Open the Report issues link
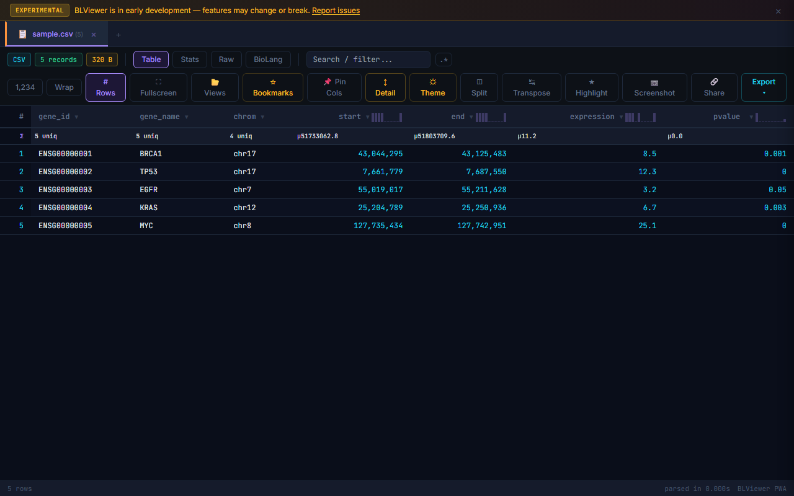This screenshot has height=496, width=794. pos(336,11)
